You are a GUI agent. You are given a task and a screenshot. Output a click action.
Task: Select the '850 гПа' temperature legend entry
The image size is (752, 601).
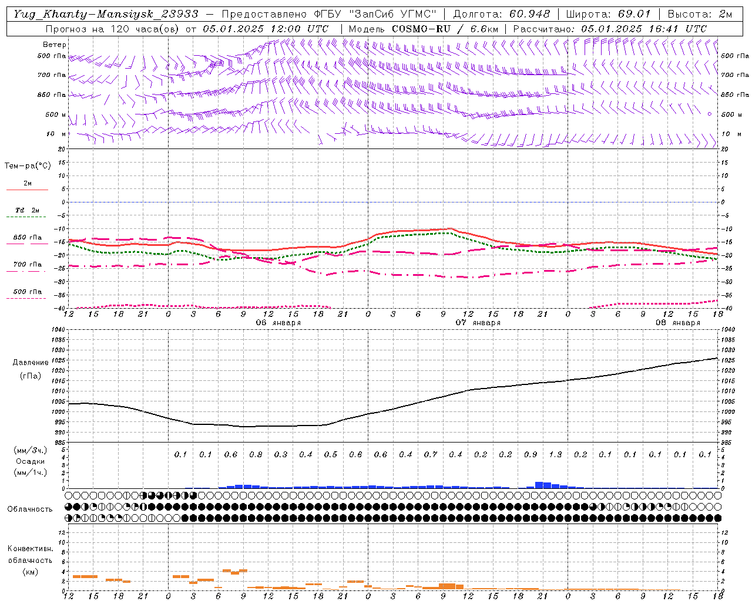28,238
